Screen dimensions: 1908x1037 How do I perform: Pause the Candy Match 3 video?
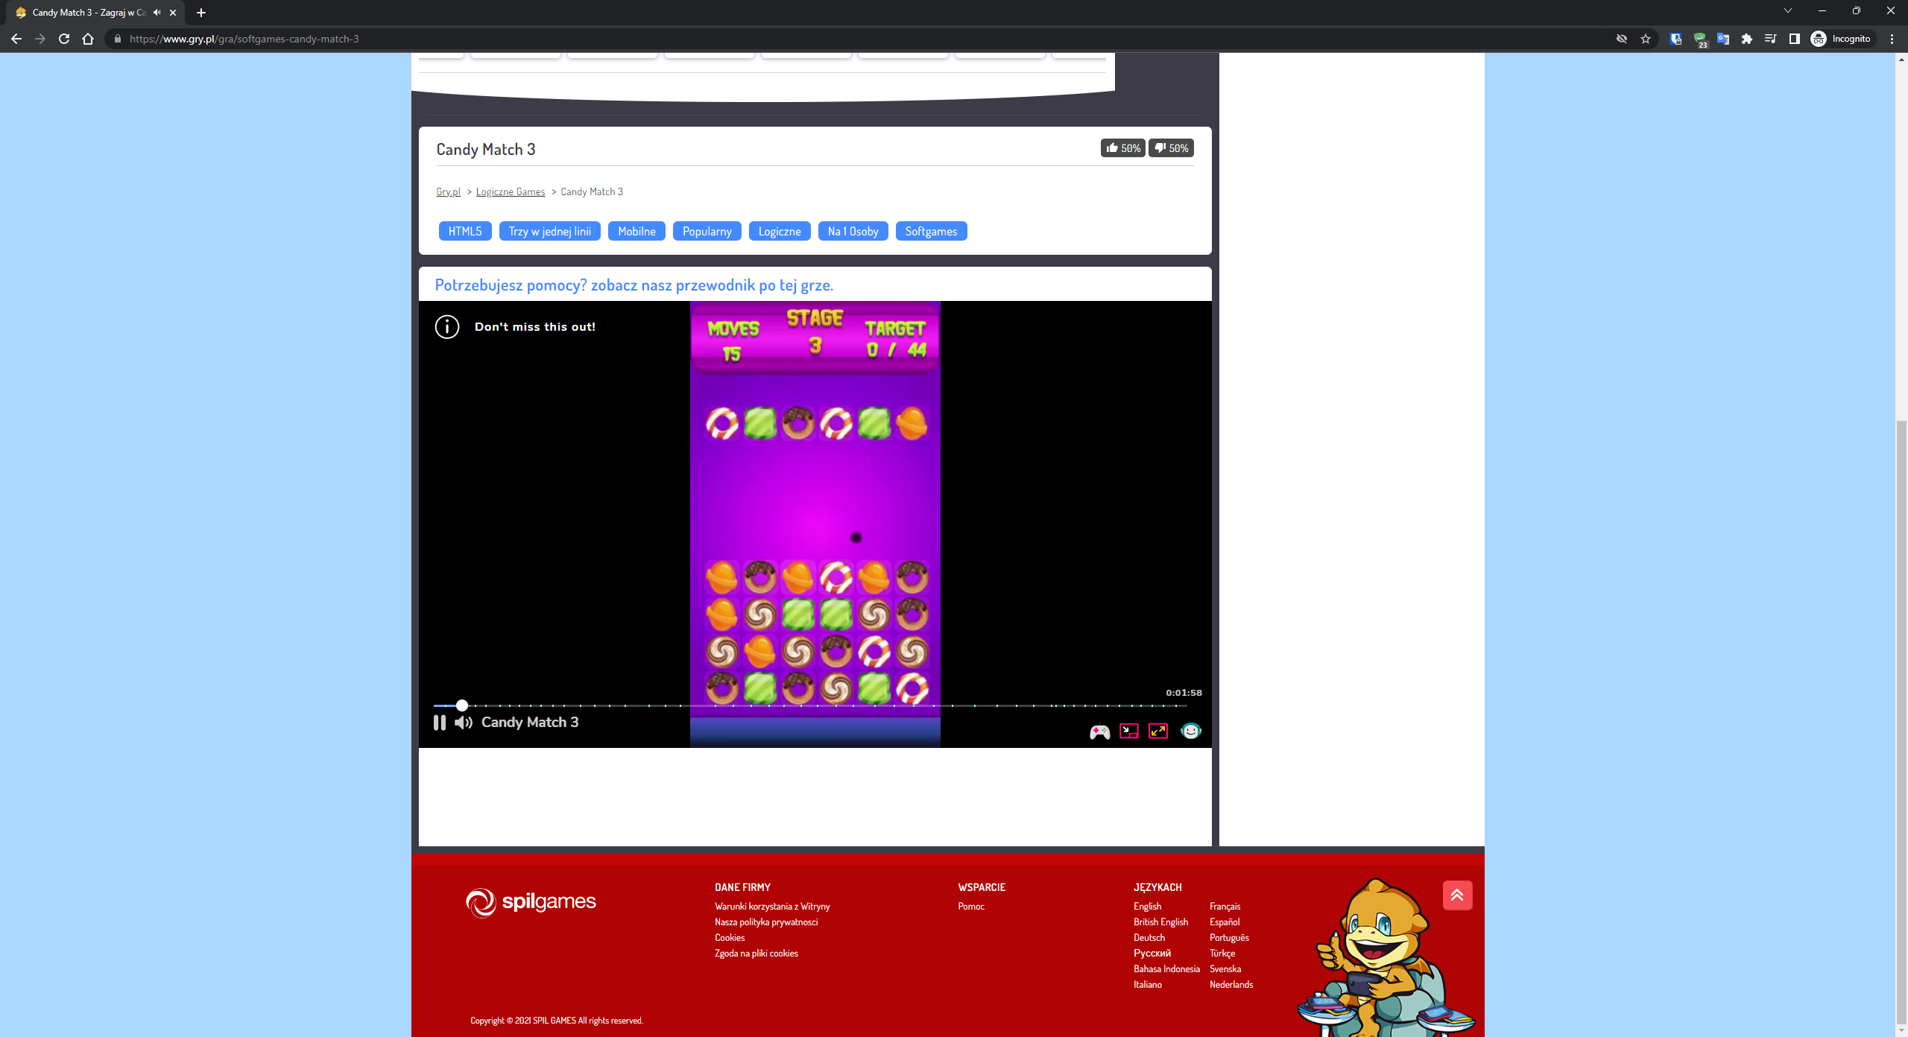point(440,722)
